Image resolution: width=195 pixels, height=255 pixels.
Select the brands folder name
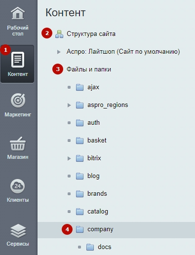pyautogui.click(x=97, y=194)
